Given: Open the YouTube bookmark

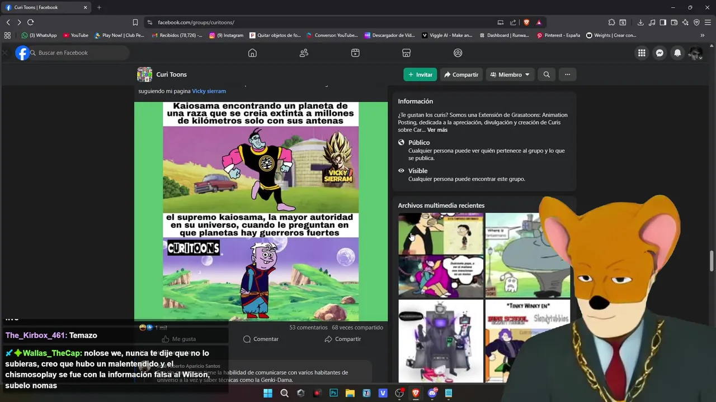Looking at the screenshot, I should [76, 35].
